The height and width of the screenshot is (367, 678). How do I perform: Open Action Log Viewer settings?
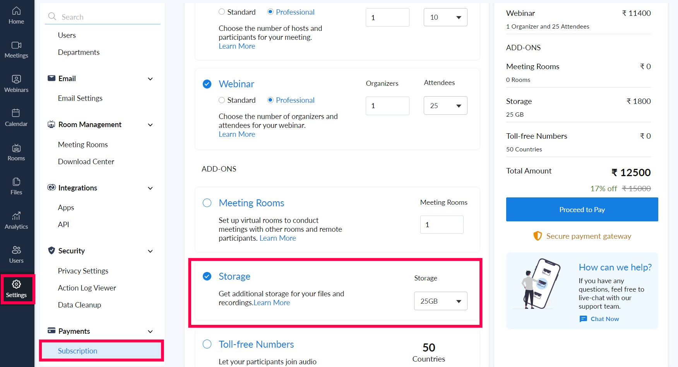(87, 288)
